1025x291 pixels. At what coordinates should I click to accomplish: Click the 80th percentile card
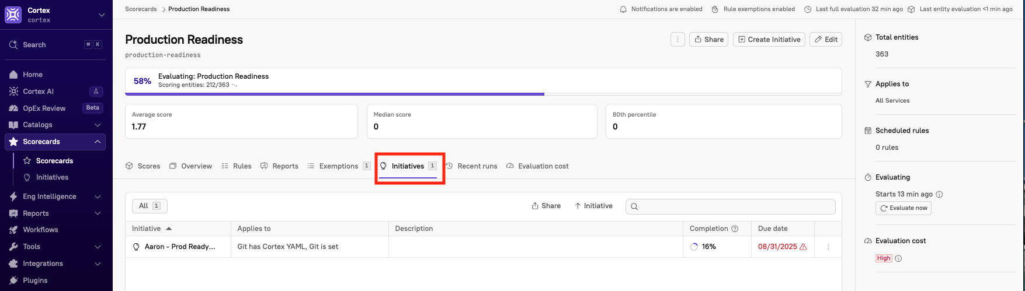(724, 121)
